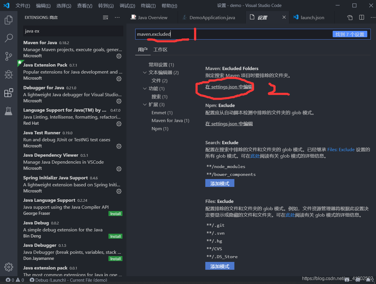Switch to the launch.json tab
Viewport: 376px width, 284px height.
click(312, 17)
